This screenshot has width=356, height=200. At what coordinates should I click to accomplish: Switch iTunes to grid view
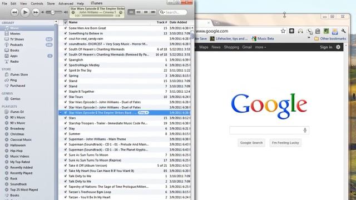tap(146, 12)
